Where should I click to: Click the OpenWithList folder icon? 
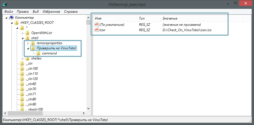(x=28, y=33)
